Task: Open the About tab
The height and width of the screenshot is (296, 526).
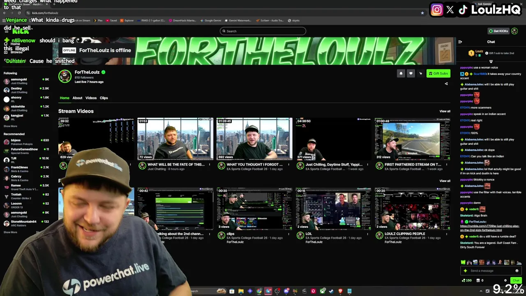Action: point(77,98)
